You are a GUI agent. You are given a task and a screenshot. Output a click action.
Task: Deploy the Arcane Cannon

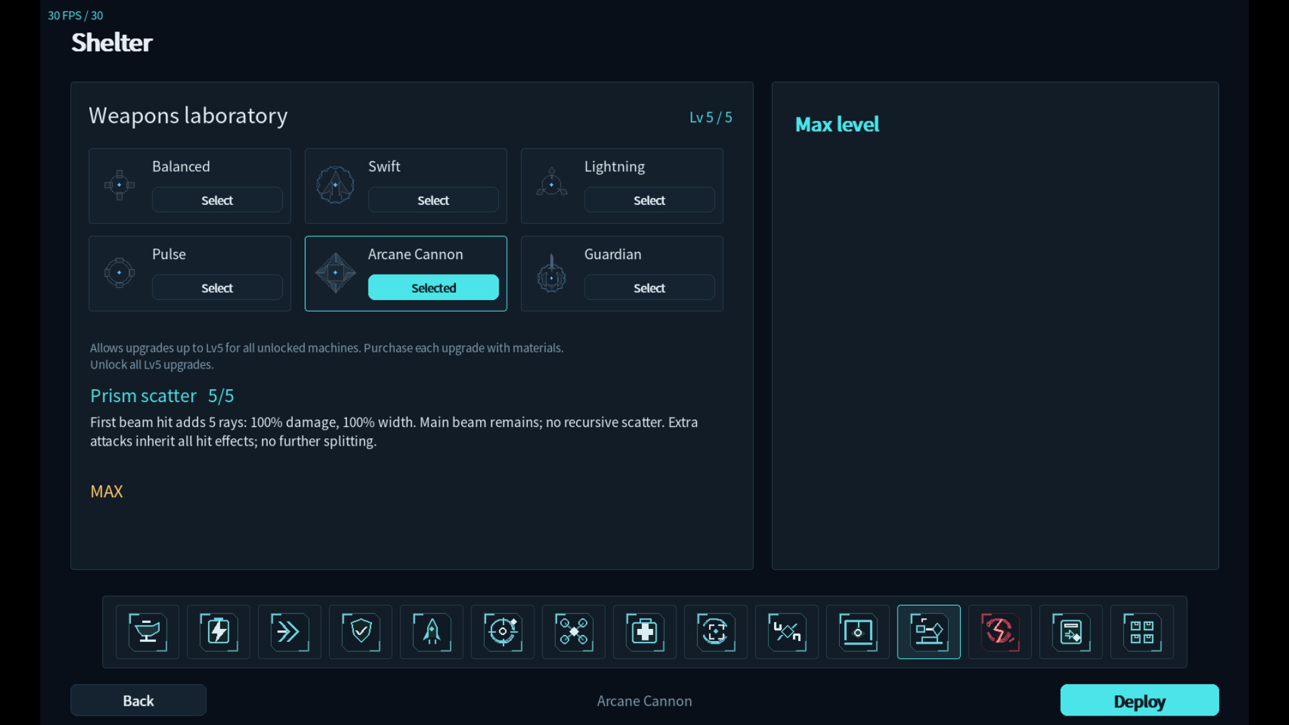(x=1140, y=700)
